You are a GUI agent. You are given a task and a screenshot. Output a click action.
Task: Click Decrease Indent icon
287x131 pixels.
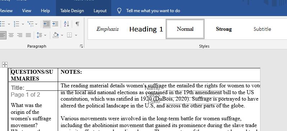[x=47, y=24]
